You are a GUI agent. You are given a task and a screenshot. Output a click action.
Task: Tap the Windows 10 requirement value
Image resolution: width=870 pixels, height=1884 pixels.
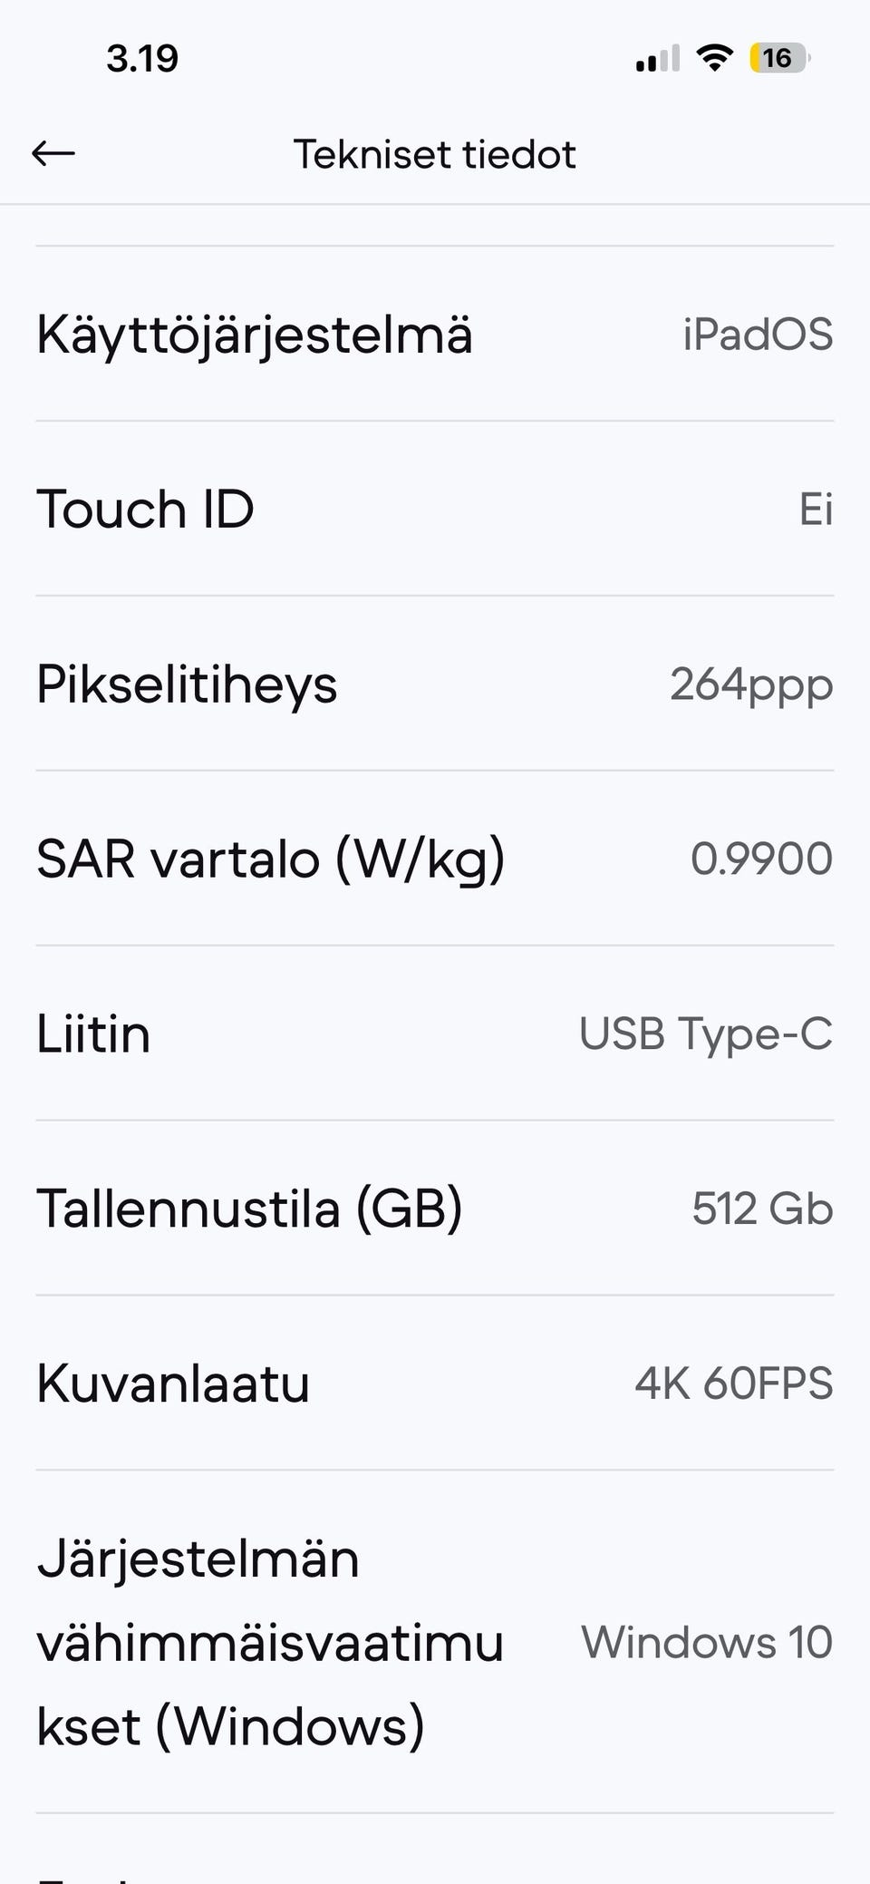[707, 1642]
